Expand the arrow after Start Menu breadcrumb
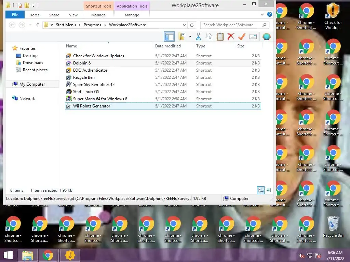Image resolution: width=350 pixels, height=262 pixels. 80,25
